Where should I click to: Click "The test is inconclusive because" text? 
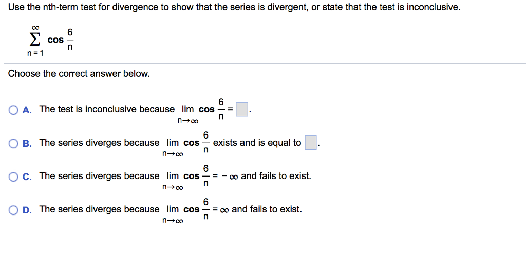pos(107,109)
